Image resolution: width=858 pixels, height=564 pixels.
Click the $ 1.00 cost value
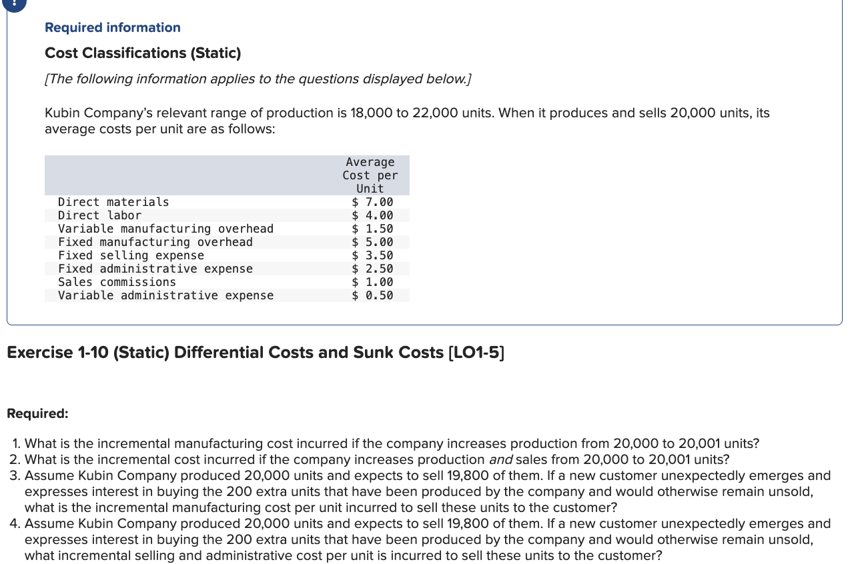[x=372, y=282]
